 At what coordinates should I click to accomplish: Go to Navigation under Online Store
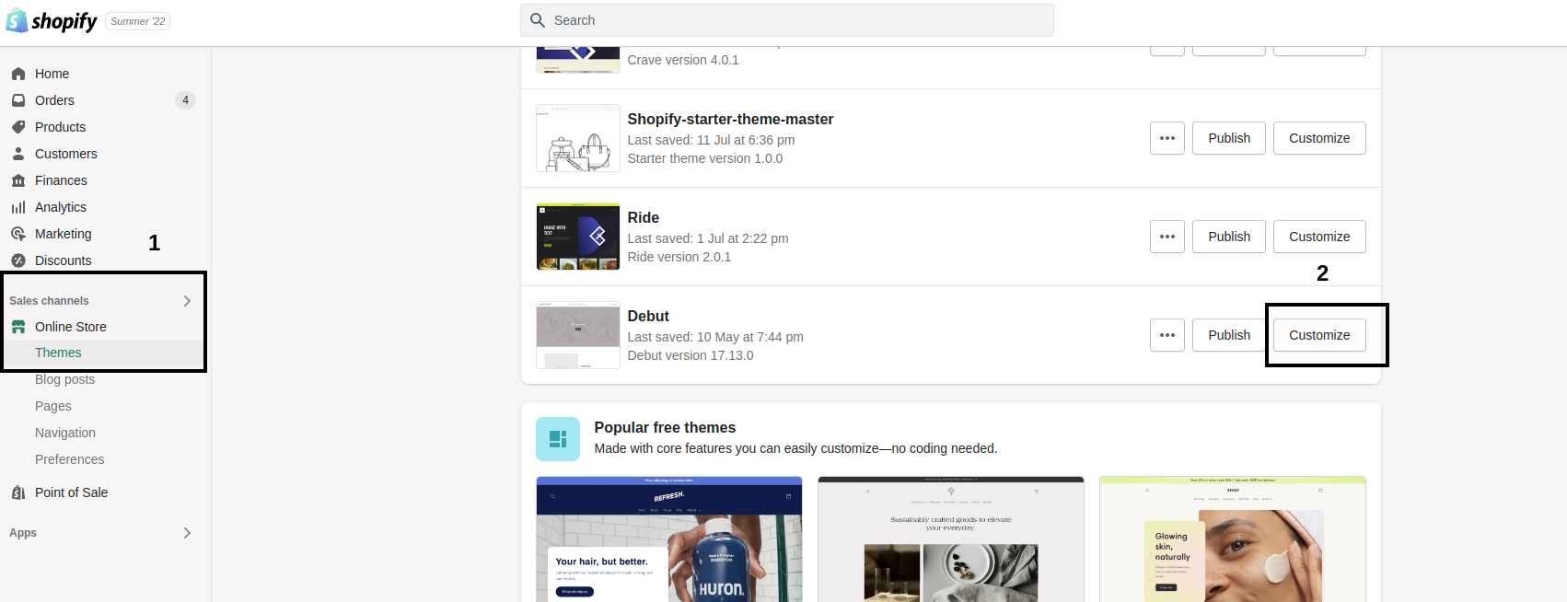point(65,433)
